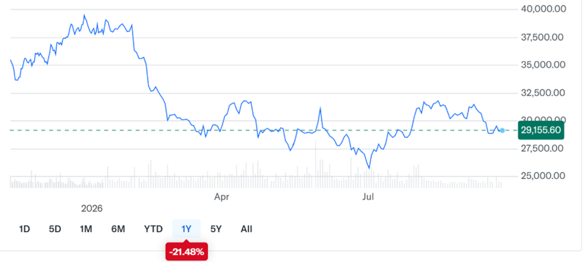Click the lowest trough of the price line

pyautogui.click(x=369, y=168)
